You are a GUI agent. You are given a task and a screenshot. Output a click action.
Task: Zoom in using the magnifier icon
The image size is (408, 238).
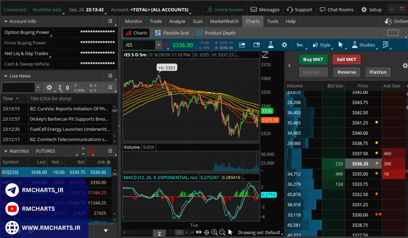(x=215, y=232)
